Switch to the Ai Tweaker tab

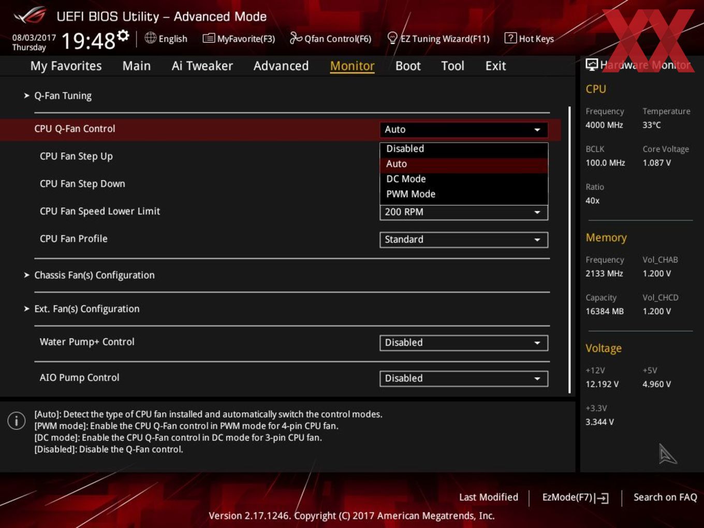(x=202, y=66)
